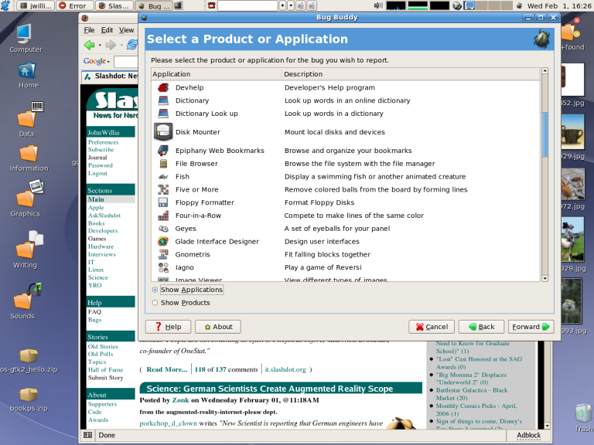594x445 pixels.
Task: Select the Show Products radio button
Action: [155, 303]
